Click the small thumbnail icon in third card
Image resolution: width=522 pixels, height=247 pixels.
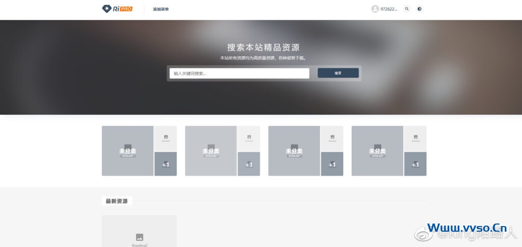pyautogui.click(x=332, y=138)
